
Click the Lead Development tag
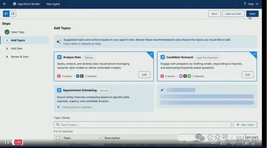pyautogui.click(x=207, y=58)
